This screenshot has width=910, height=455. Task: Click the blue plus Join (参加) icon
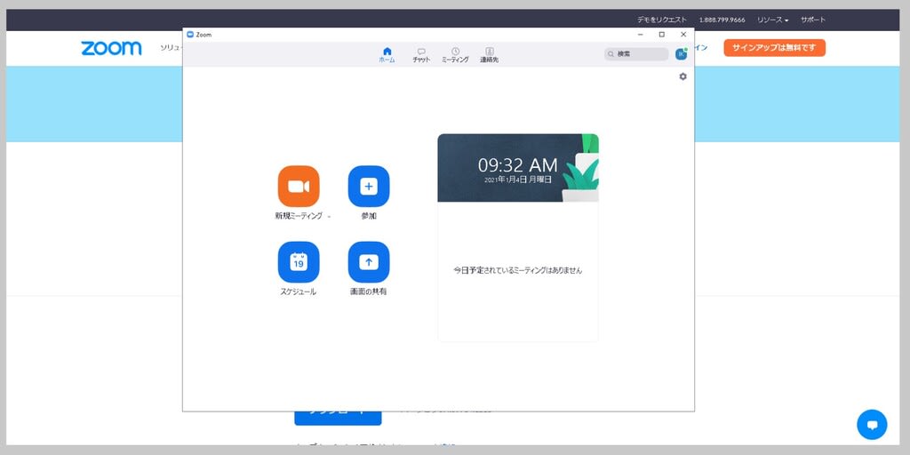[369, 187]
